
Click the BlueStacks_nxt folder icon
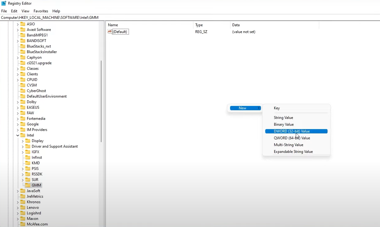point(23,46)
